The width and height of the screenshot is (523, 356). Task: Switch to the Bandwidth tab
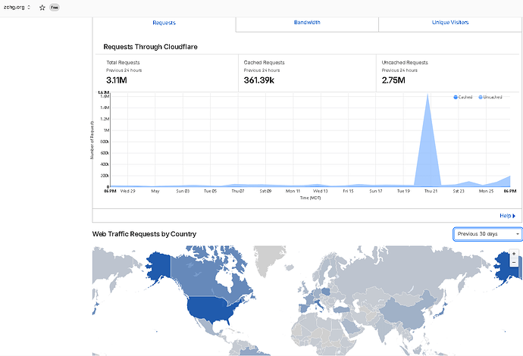(307, 22)
